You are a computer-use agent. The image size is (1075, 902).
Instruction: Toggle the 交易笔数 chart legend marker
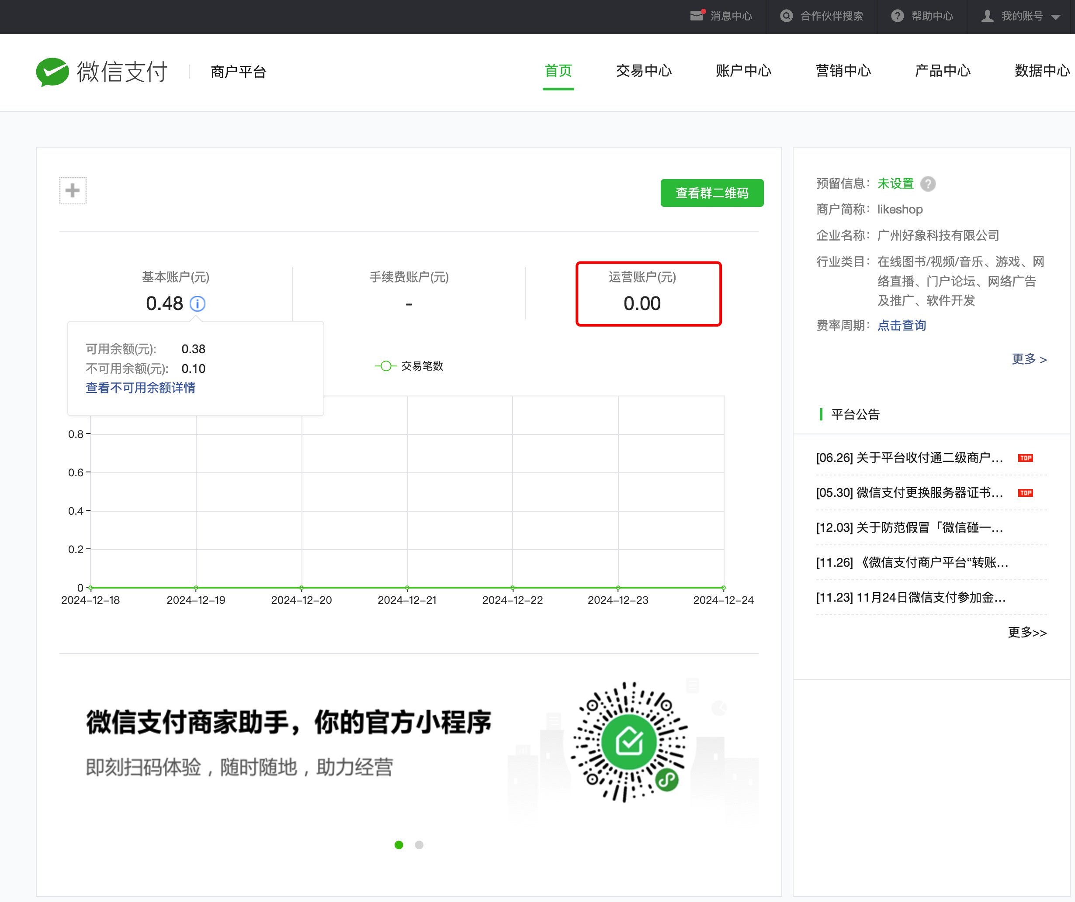[386, 366]
